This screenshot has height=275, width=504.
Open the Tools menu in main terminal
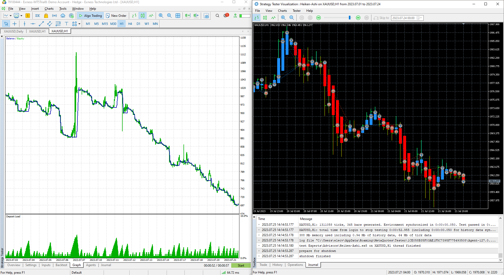point(63,9)
